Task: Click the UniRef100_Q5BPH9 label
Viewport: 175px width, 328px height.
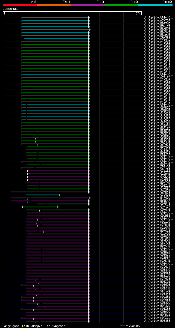Action: [x=157, y=111]
